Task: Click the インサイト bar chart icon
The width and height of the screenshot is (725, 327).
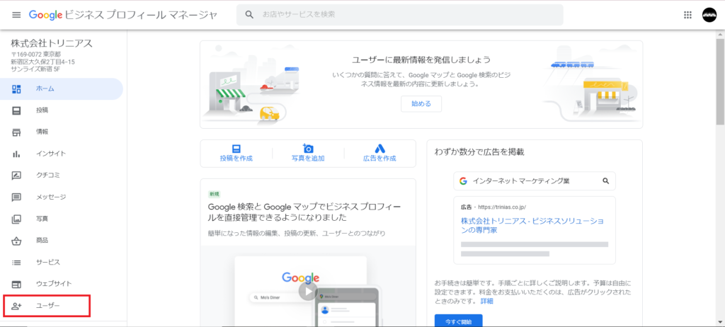Action: point(16,154)
